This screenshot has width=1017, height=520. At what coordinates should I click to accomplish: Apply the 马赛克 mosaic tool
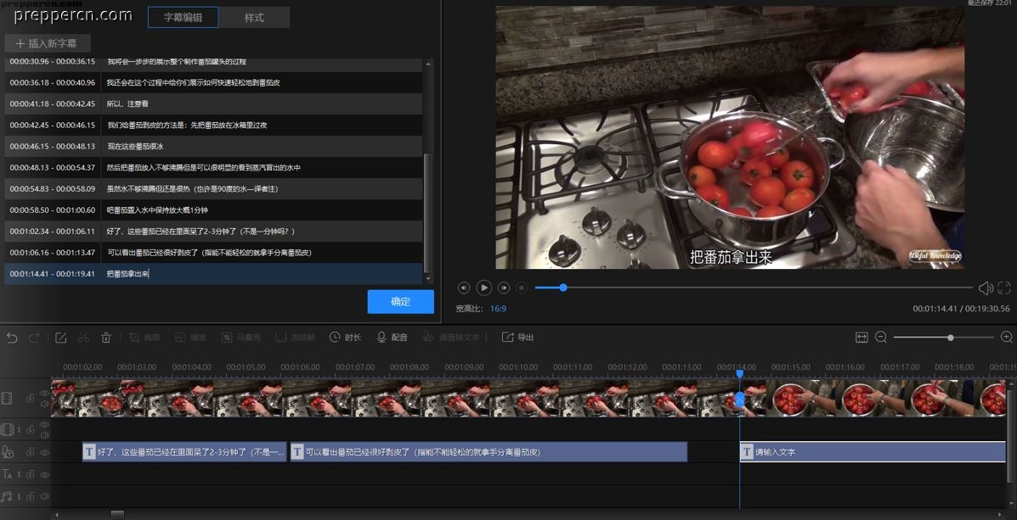(x=240, y=338)
